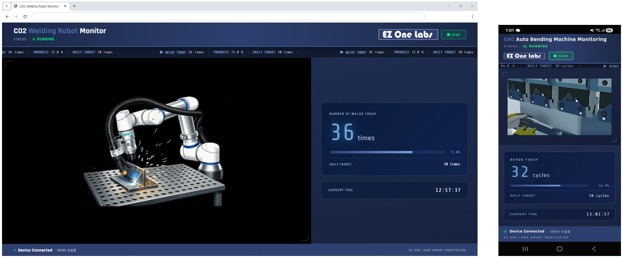Tap STOP on the bending machine monitor
This screenshot has width=622, height=258.
(560, 56)
